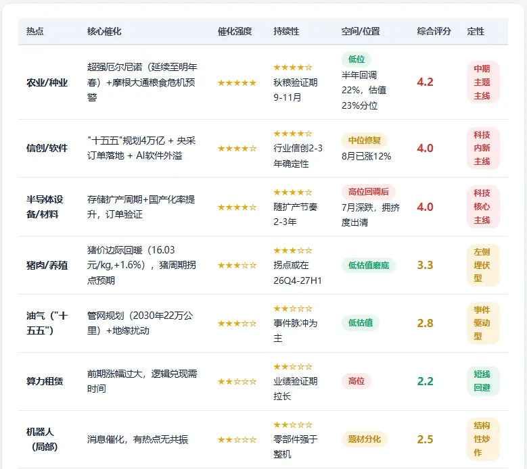Viewport: 527px width, 469px height.
Task: Click the 高位回调后 red tag
Action: pyautogui.click(x=369, y=192)
